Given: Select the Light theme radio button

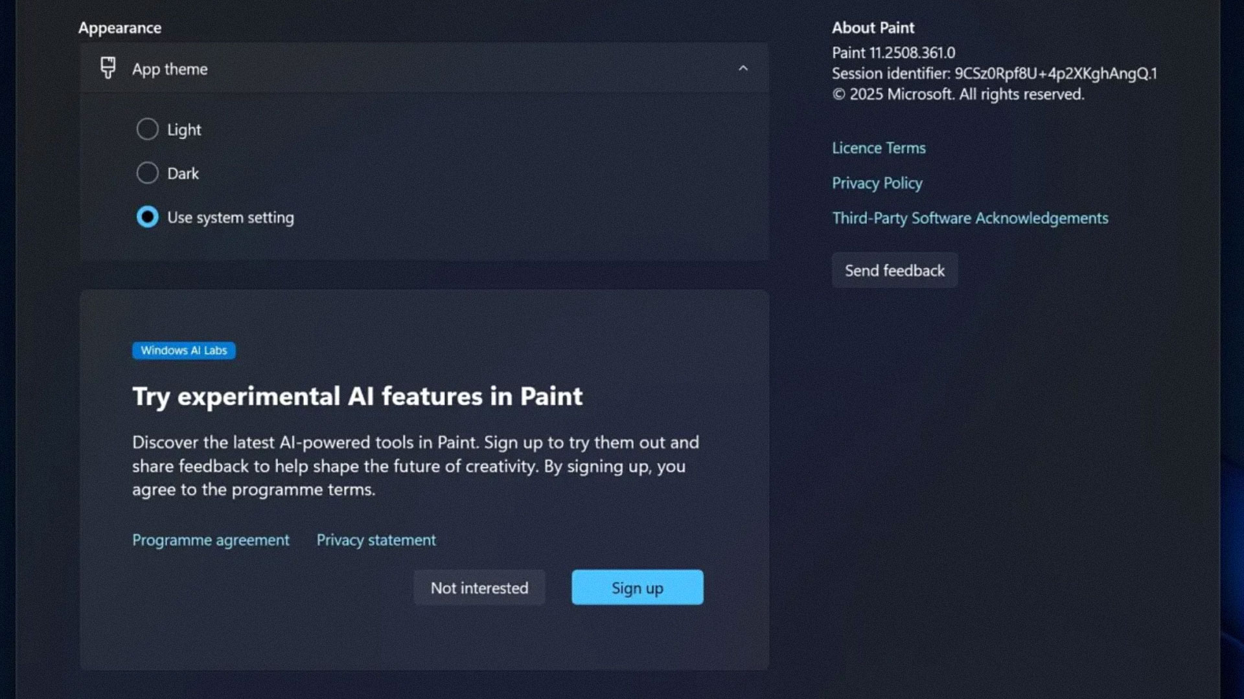Looking at the screenshot, I should [147, 129].
